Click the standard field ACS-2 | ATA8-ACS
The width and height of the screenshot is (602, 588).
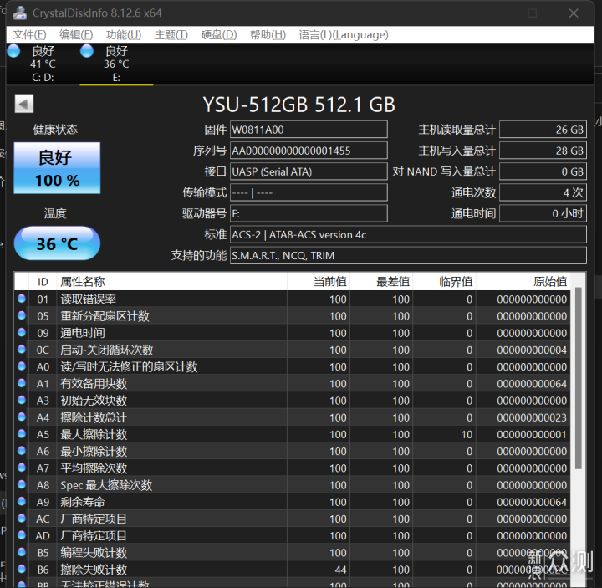pos(409,235)
